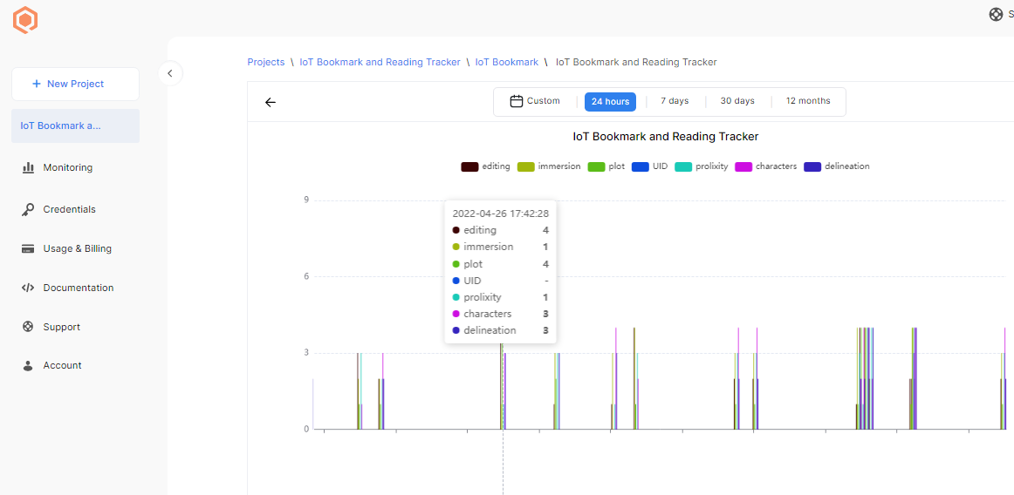Click the orange hexagon app logo
The image size is (1014, 495).
[x=25, y=20]
